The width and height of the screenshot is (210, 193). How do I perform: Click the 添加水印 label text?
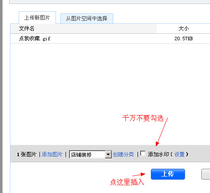pos(158,154)
